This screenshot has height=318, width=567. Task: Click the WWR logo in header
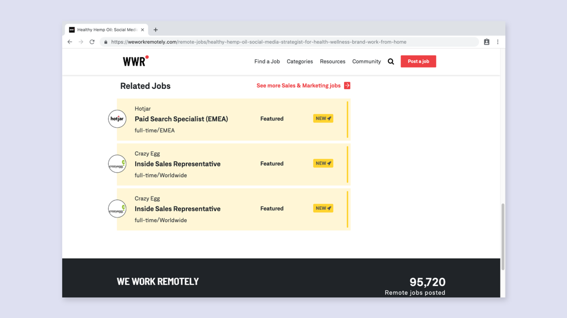[135, 61]
